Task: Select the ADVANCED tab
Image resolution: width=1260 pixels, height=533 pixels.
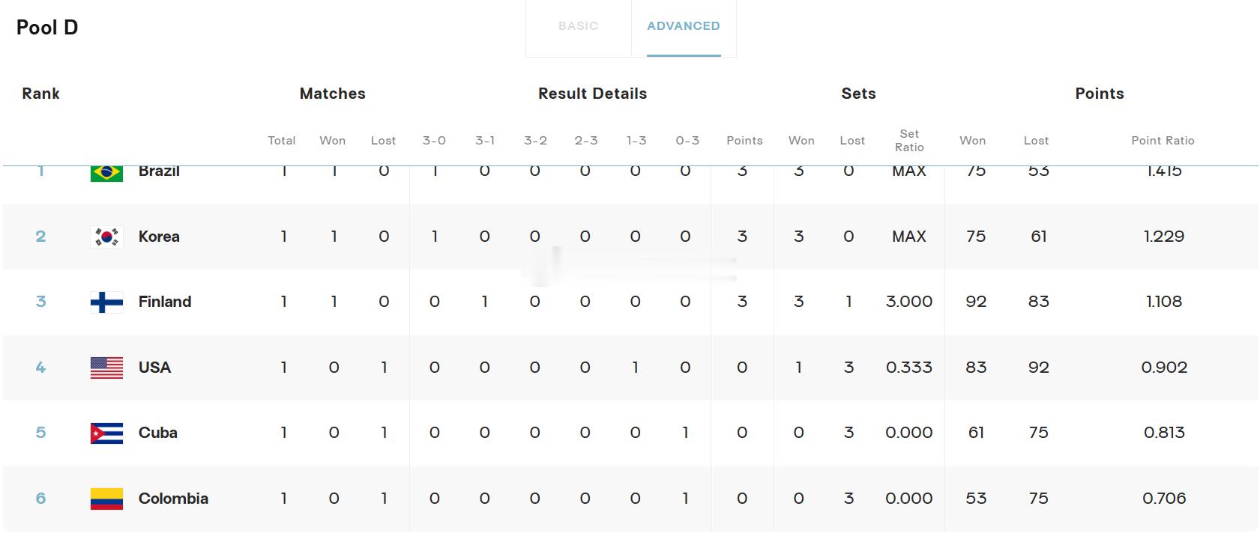Action: (x=683, y=26)
